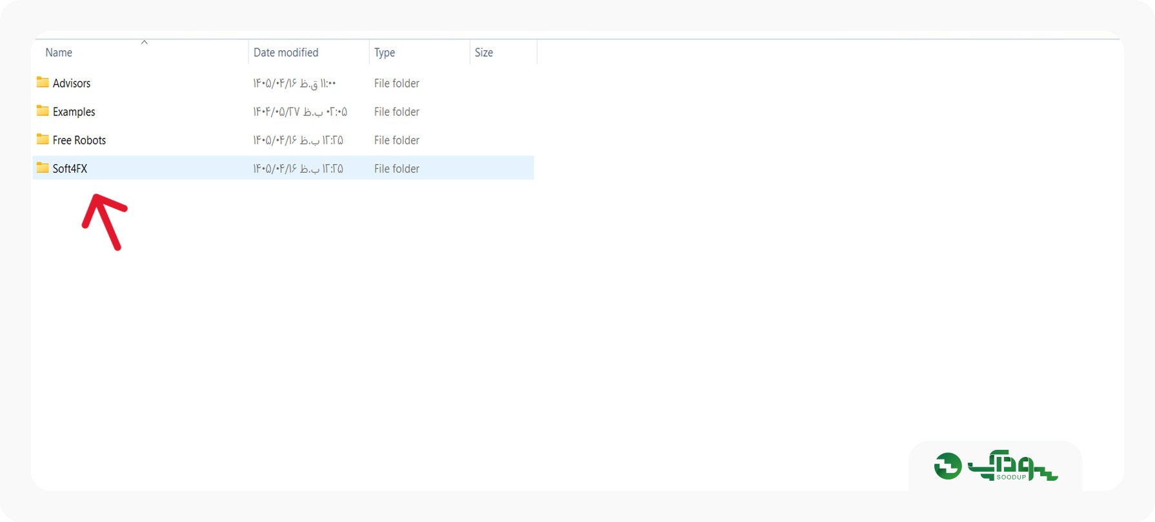
Task: Click the Advisors date modified cell
Action: (295, 83)
